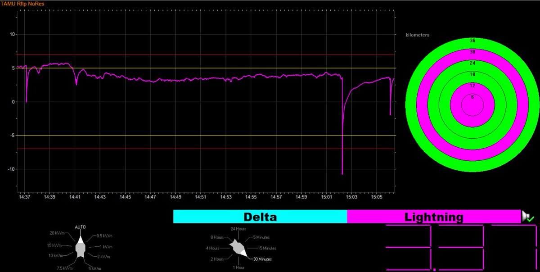This screenshot has width=540, height=272.
Task: Set field scale to 15 kV/m
Action: (55, 245)
